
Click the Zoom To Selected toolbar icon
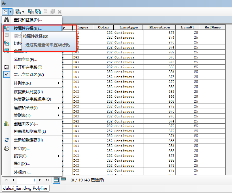(x=52, y=12)
